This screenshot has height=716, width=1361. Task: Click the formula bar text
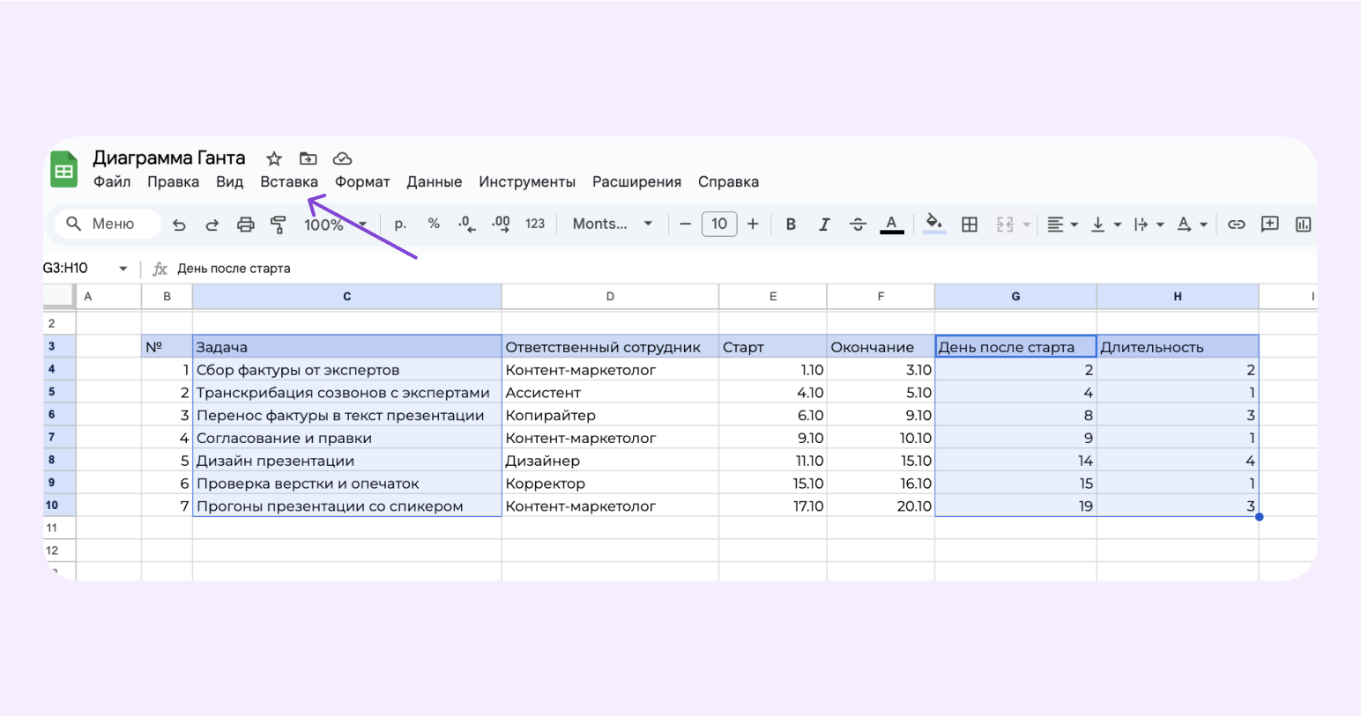234,269
